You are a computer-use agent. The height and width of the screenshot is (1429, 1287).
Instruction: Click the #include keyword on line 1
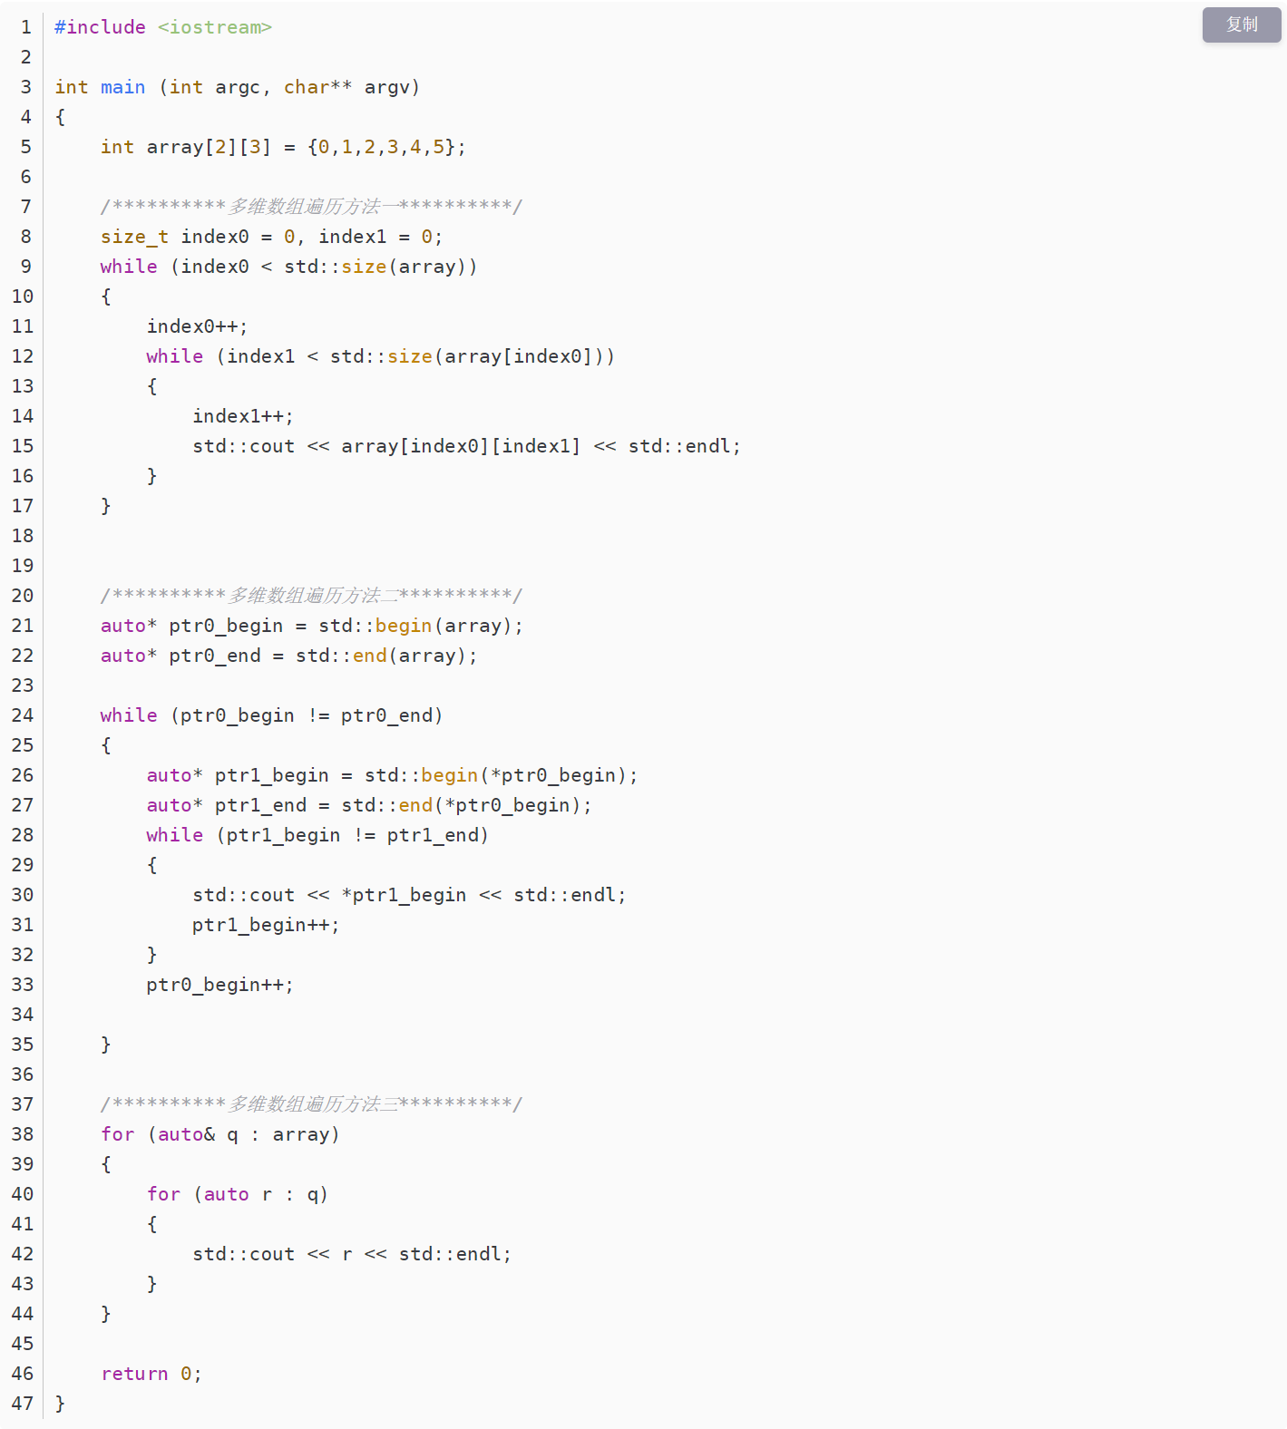[x=100, y=27]
